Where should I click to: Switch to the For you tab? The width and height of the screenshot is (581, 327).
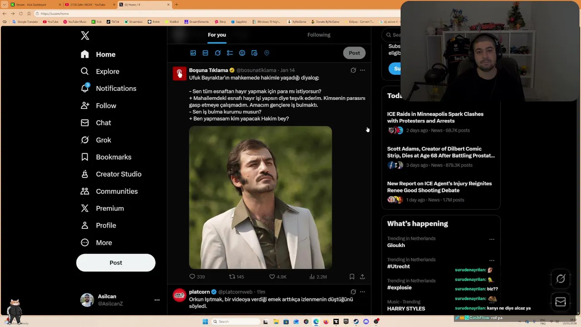[217, 35]
